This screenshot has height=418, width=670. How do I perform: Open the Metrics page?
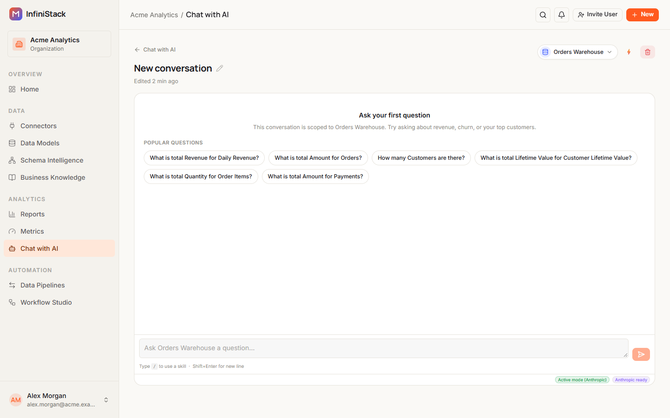[59, 231]
